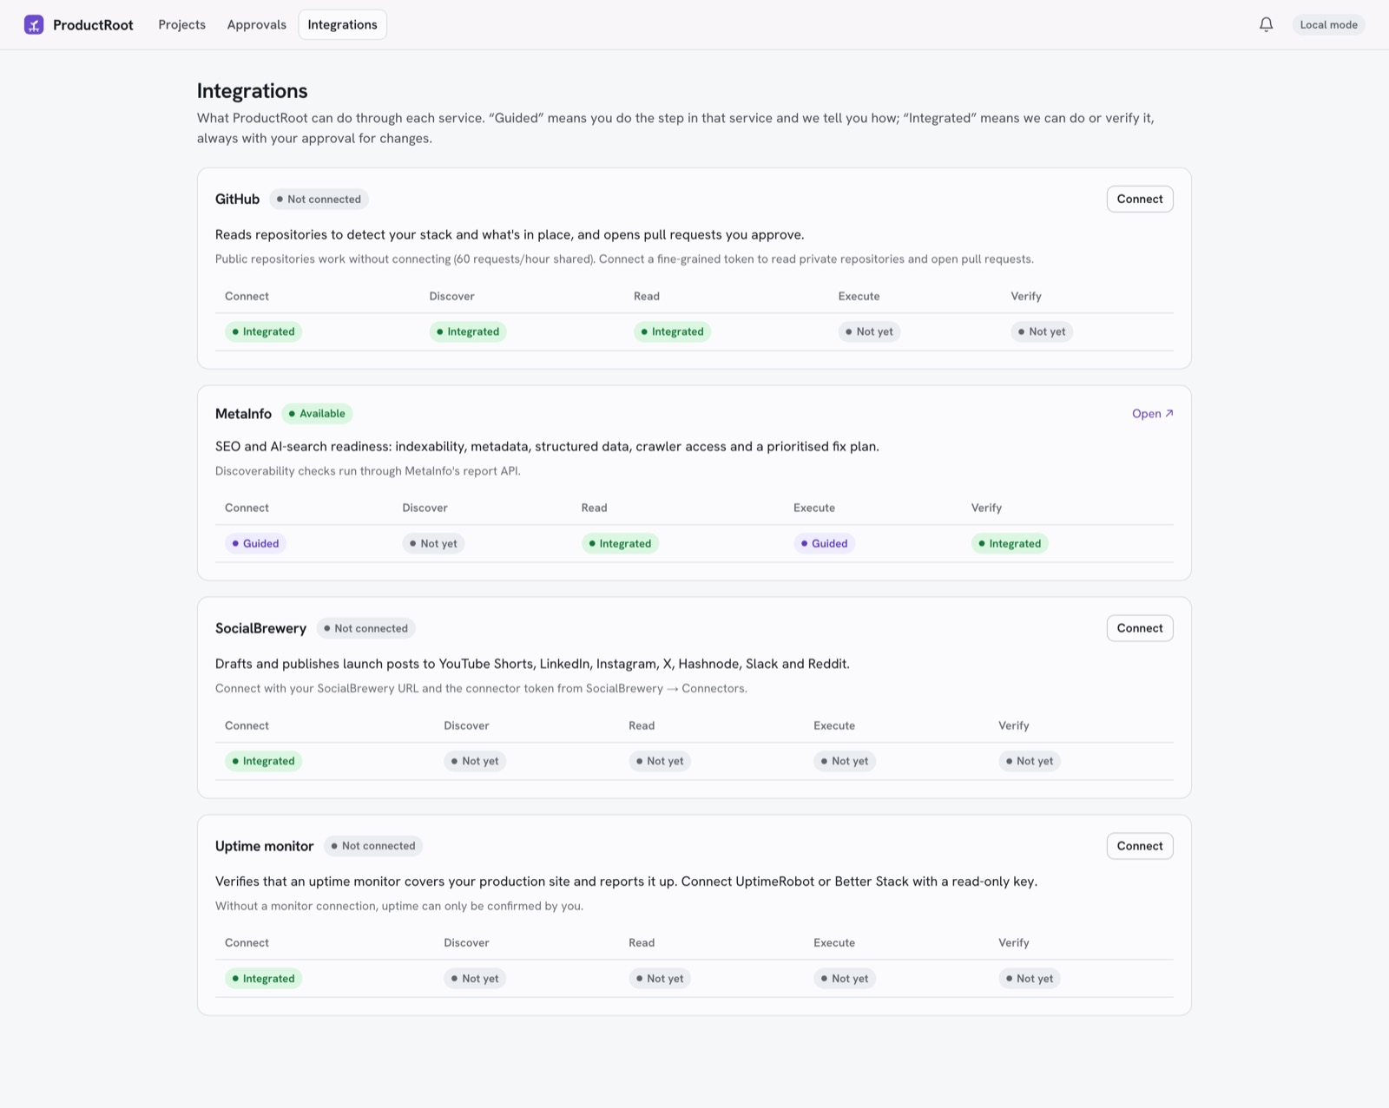Click the ProductRoot logo icon
This screenshot has width=1389, height=1108.
click(x=34, y=24)
